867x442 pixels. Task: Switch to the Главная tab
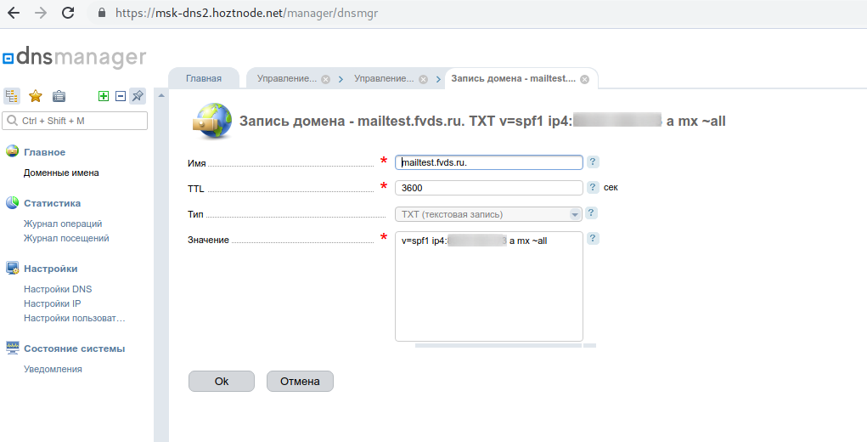click(x=204, y=78)
